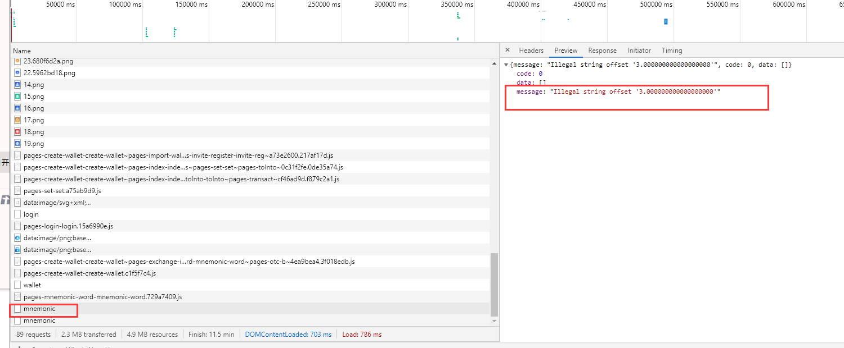
Task: Click DOMContentLoaded: 703 ms entry
Action: coord(288,335)
